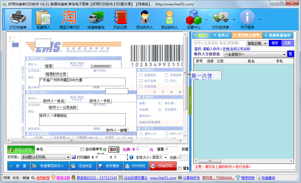Open the 程序皮肤 skin link
301x183 pixels.
248,178
